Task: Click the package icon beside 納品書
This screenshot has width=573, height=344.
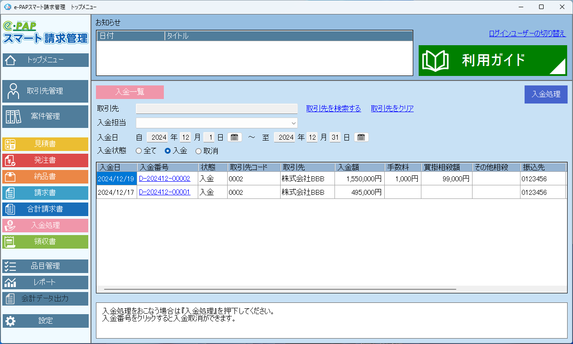Action: (10, 177)
